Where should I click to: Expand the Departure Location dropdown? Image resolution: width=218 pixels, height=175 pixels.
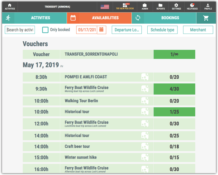[127, 30]
